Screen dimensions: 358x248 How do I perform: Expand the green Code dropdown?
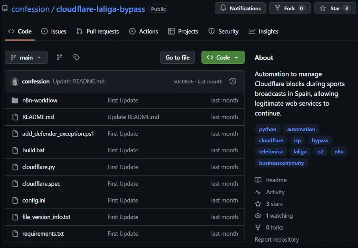coord(223,57)
